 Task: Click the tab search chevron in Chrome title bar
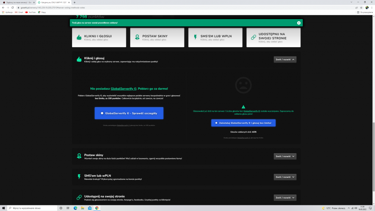351,2
